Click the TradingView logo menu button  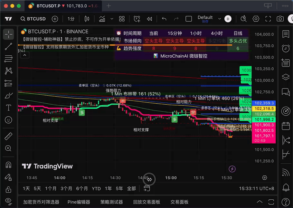(x=8, y=19)
